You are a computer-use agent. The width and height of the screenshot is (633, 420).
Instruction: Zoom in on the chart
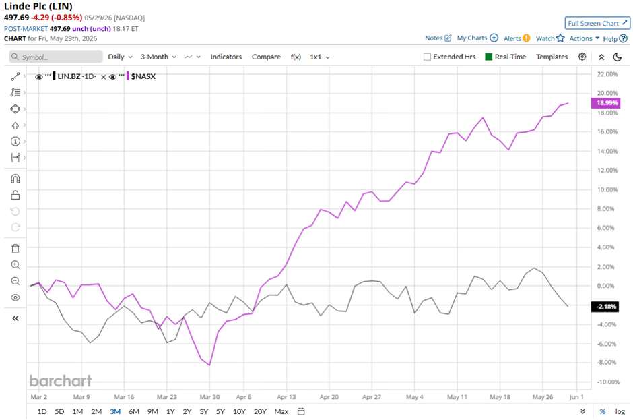click(x=15, y=265)
